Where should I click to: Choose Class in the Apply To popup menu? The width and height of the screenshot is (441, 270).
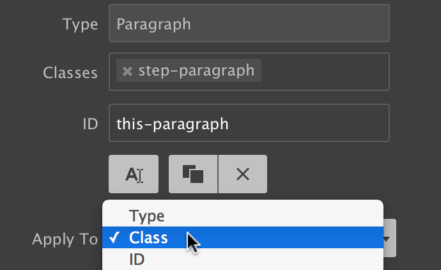click(x=148, y=238)
